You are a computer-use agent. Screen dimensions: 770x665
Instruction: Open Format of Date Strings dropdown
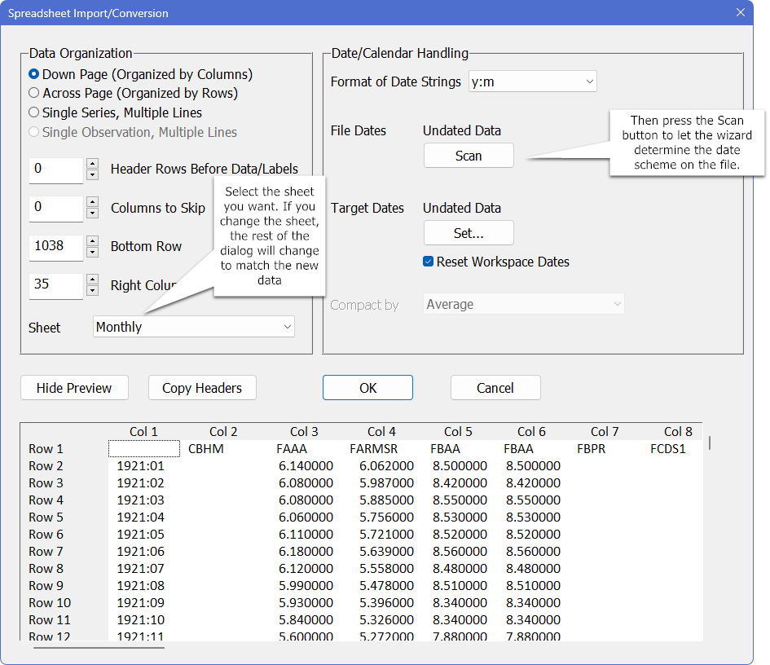coord(533,81)
